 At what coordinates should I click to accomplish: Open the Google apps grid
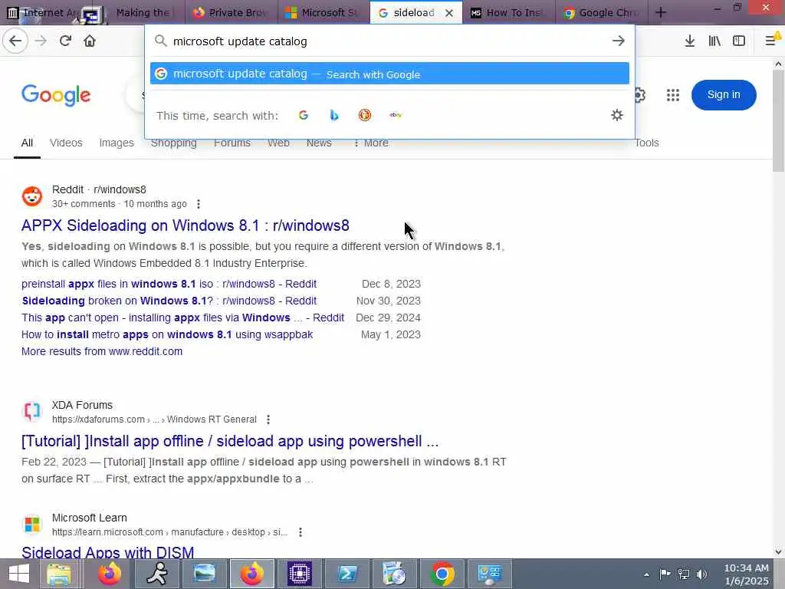(673, 94)
